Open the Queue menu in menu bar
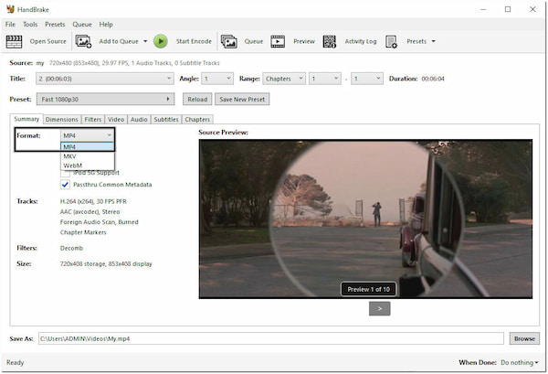Image resolution: width=548 pixels, height=374 pixels. point(82,25)
